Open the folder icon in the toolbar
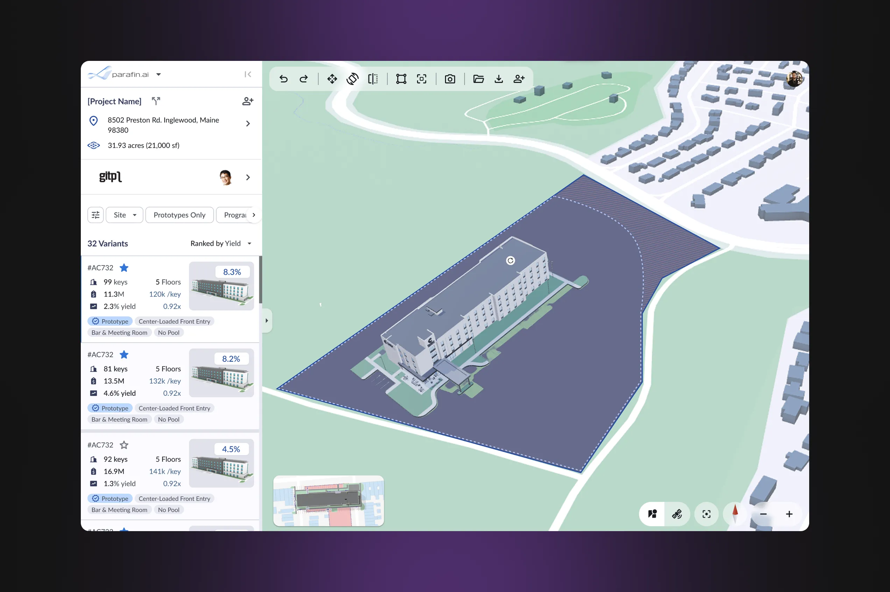Viewport: 890px width, 592px height. tap(478, 79)
